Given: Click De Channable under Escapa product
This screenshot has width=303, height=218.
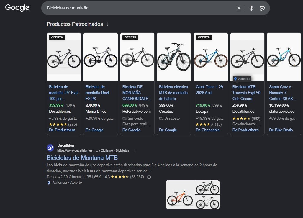Looking at the screenshot, I should pos(207,130).
